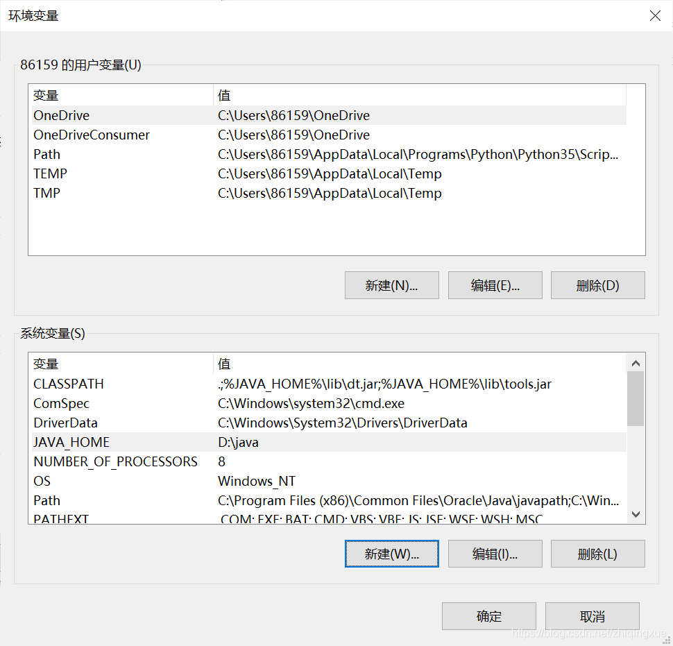Click the 值 column header in system variables

click(420, 364)
